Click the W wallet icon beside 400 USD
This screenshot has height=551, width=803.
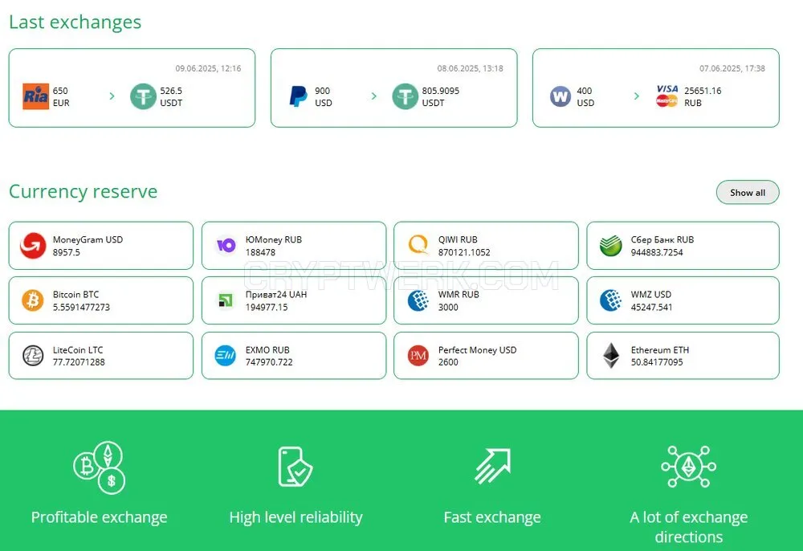[560, 96]
